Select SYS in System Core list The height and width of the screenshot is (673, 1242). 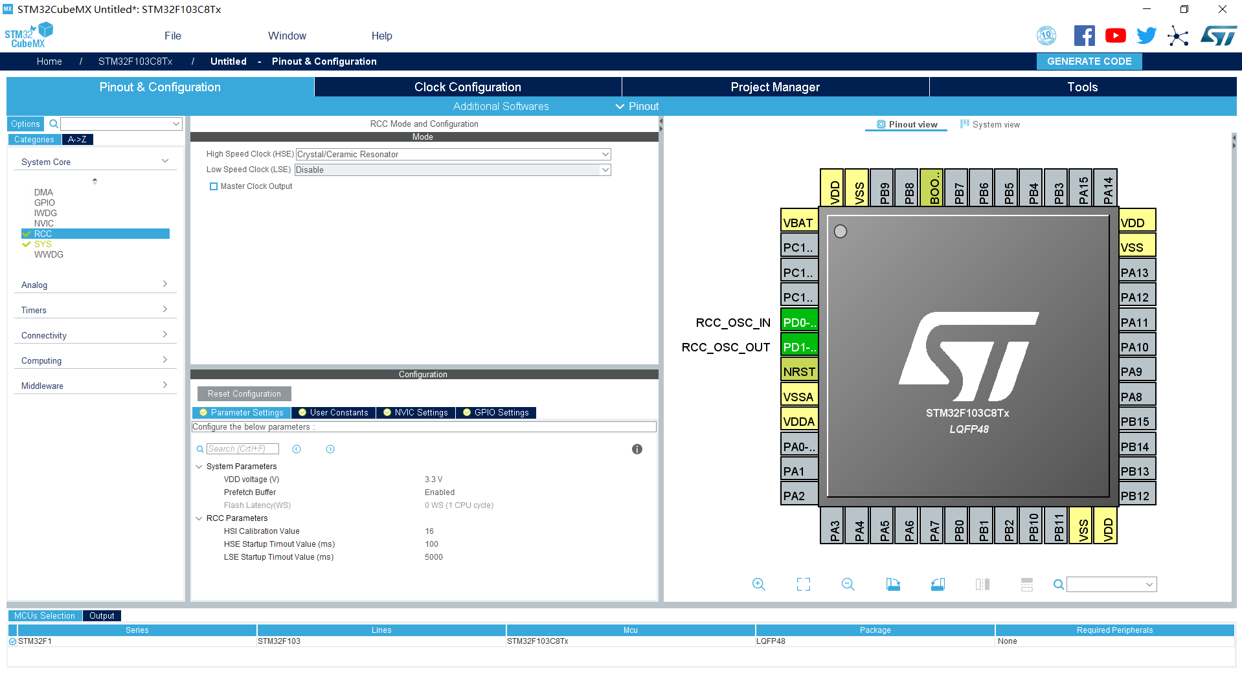[43, 244]
